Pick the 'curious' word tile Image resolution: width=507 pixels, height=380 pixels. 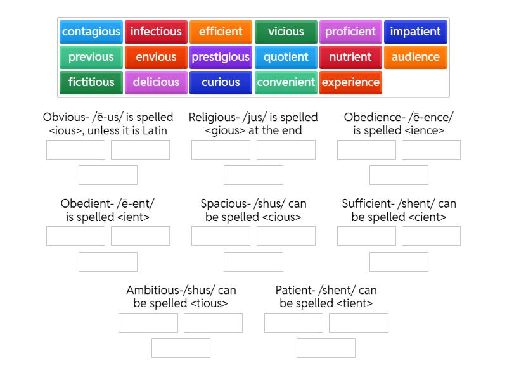pos(221,82)
